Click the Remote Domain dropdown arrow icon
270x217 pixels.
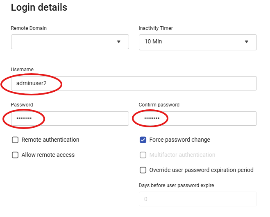pos(119,42)
